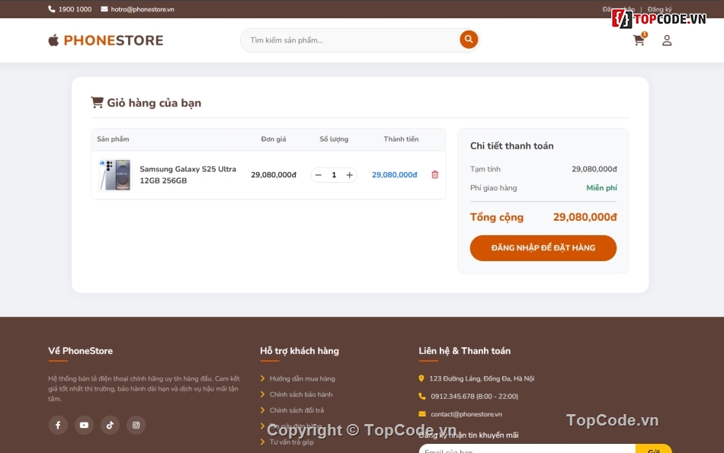Click the plus button to increase quantity
Image resolution: width=724 pixels, height=453 pixels.
(349, 174)
